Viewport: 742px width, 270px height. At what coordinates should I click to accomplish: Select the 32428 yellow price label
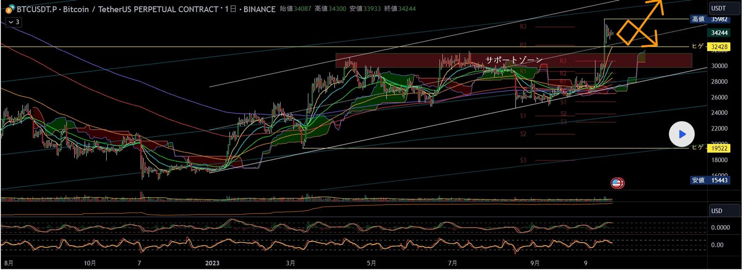pyautogui.click(x=719, y=47)
